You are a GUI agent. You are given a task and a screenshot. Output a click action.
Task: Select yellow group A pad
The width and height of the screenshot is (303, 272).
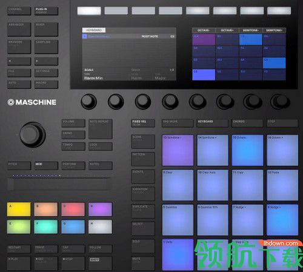click(x=19, y=210)
